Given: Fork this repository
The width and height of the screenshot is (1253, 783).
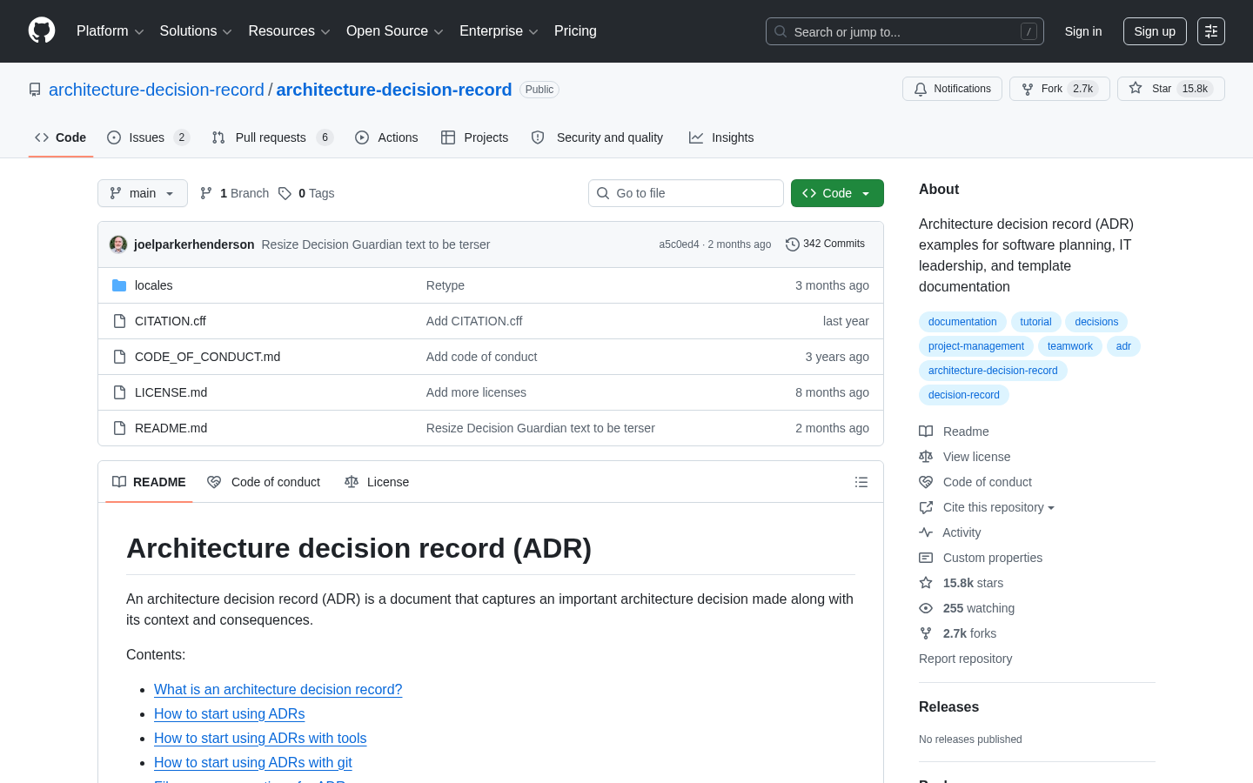Looking at the screenshot, I should point(1059,89).
